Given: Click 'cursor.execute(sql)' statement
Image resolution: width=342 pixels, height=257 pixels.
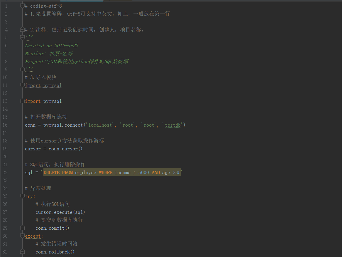Looking at the screenshot, I should click(60, 212).
